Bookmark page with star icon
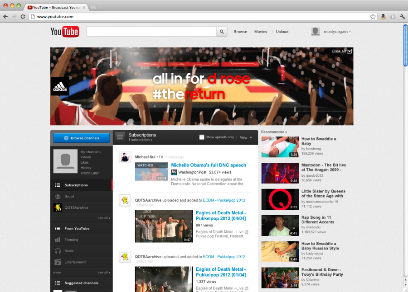This screenshot has width=408, height=292. pos(373,17)
